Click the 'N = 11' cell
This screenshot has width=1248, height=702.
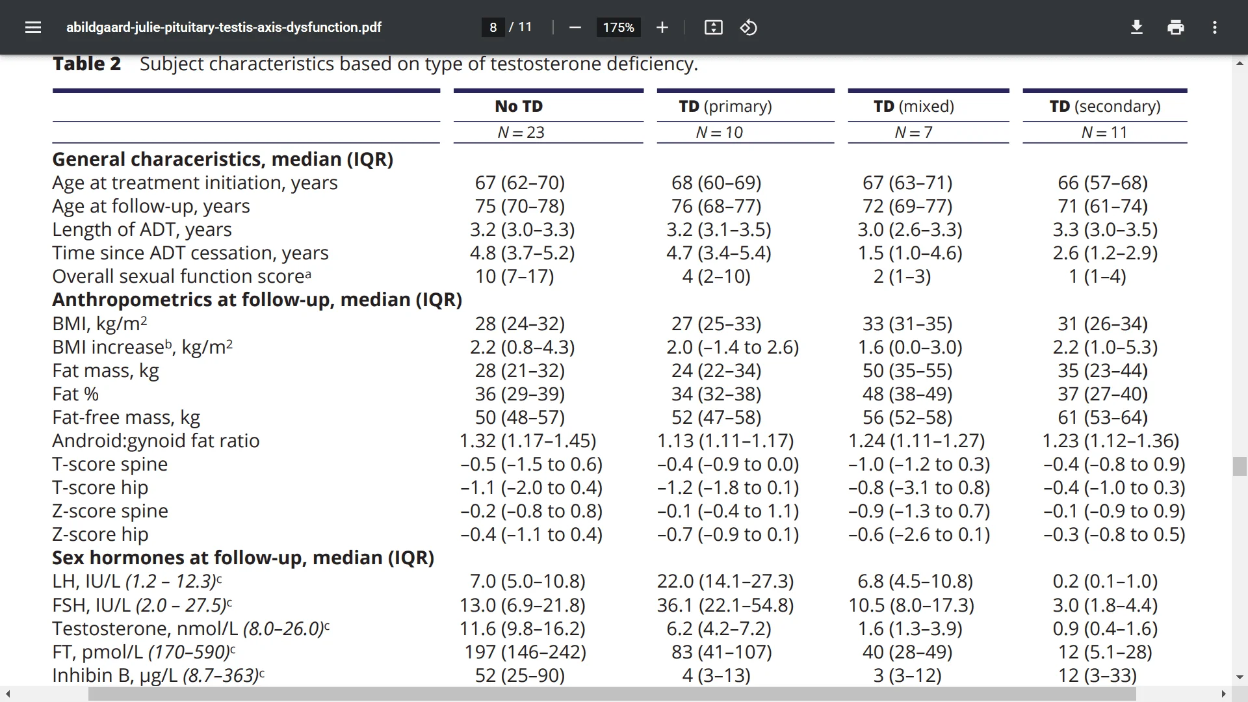[x=1104, y=132]
